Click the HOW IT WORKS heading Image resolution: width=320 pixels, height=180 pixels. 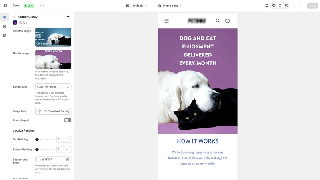[198, 141]
